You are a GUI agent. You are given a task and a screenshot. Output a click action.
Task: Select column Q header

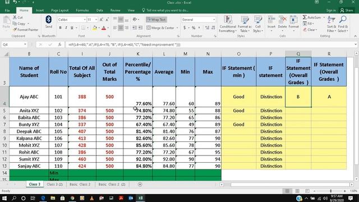click(x=298, y=54)
